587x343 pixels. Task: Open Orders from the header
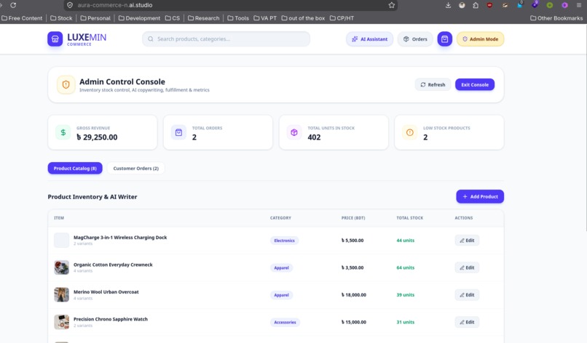click(x=415, y=39)
